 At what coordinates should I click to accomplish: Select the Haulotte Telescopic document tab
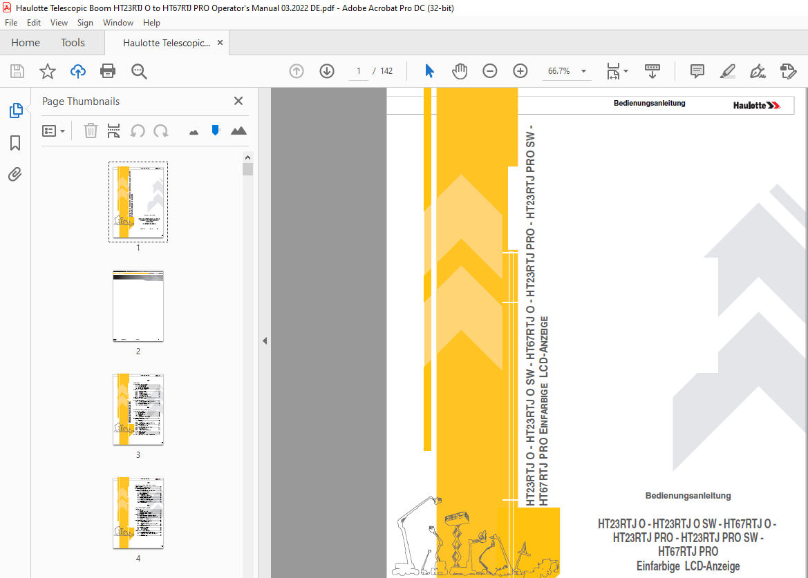tap(167, 44)
